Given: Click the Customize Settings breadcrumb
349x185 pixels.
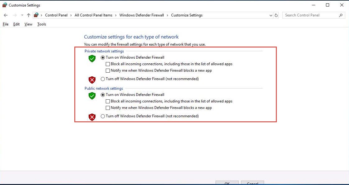Looking at the screenshot, I should click(187, 15).
